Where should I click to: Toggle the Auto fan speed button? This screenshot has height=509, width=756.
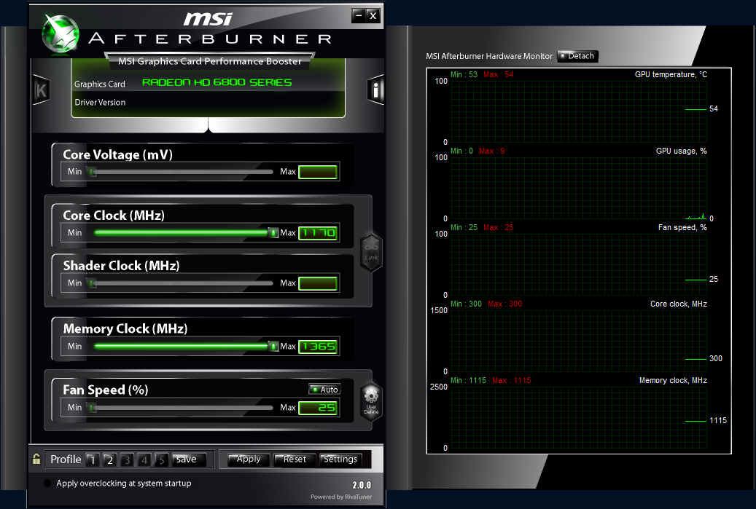(x=324, y=389)
